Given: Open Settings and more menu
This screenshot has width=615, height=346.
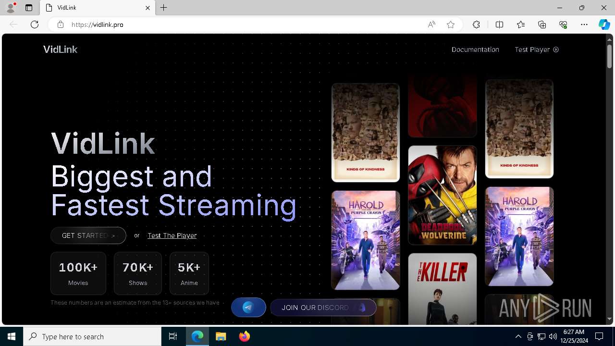Looking at the screenshot, I should click(x=584, y=25).
